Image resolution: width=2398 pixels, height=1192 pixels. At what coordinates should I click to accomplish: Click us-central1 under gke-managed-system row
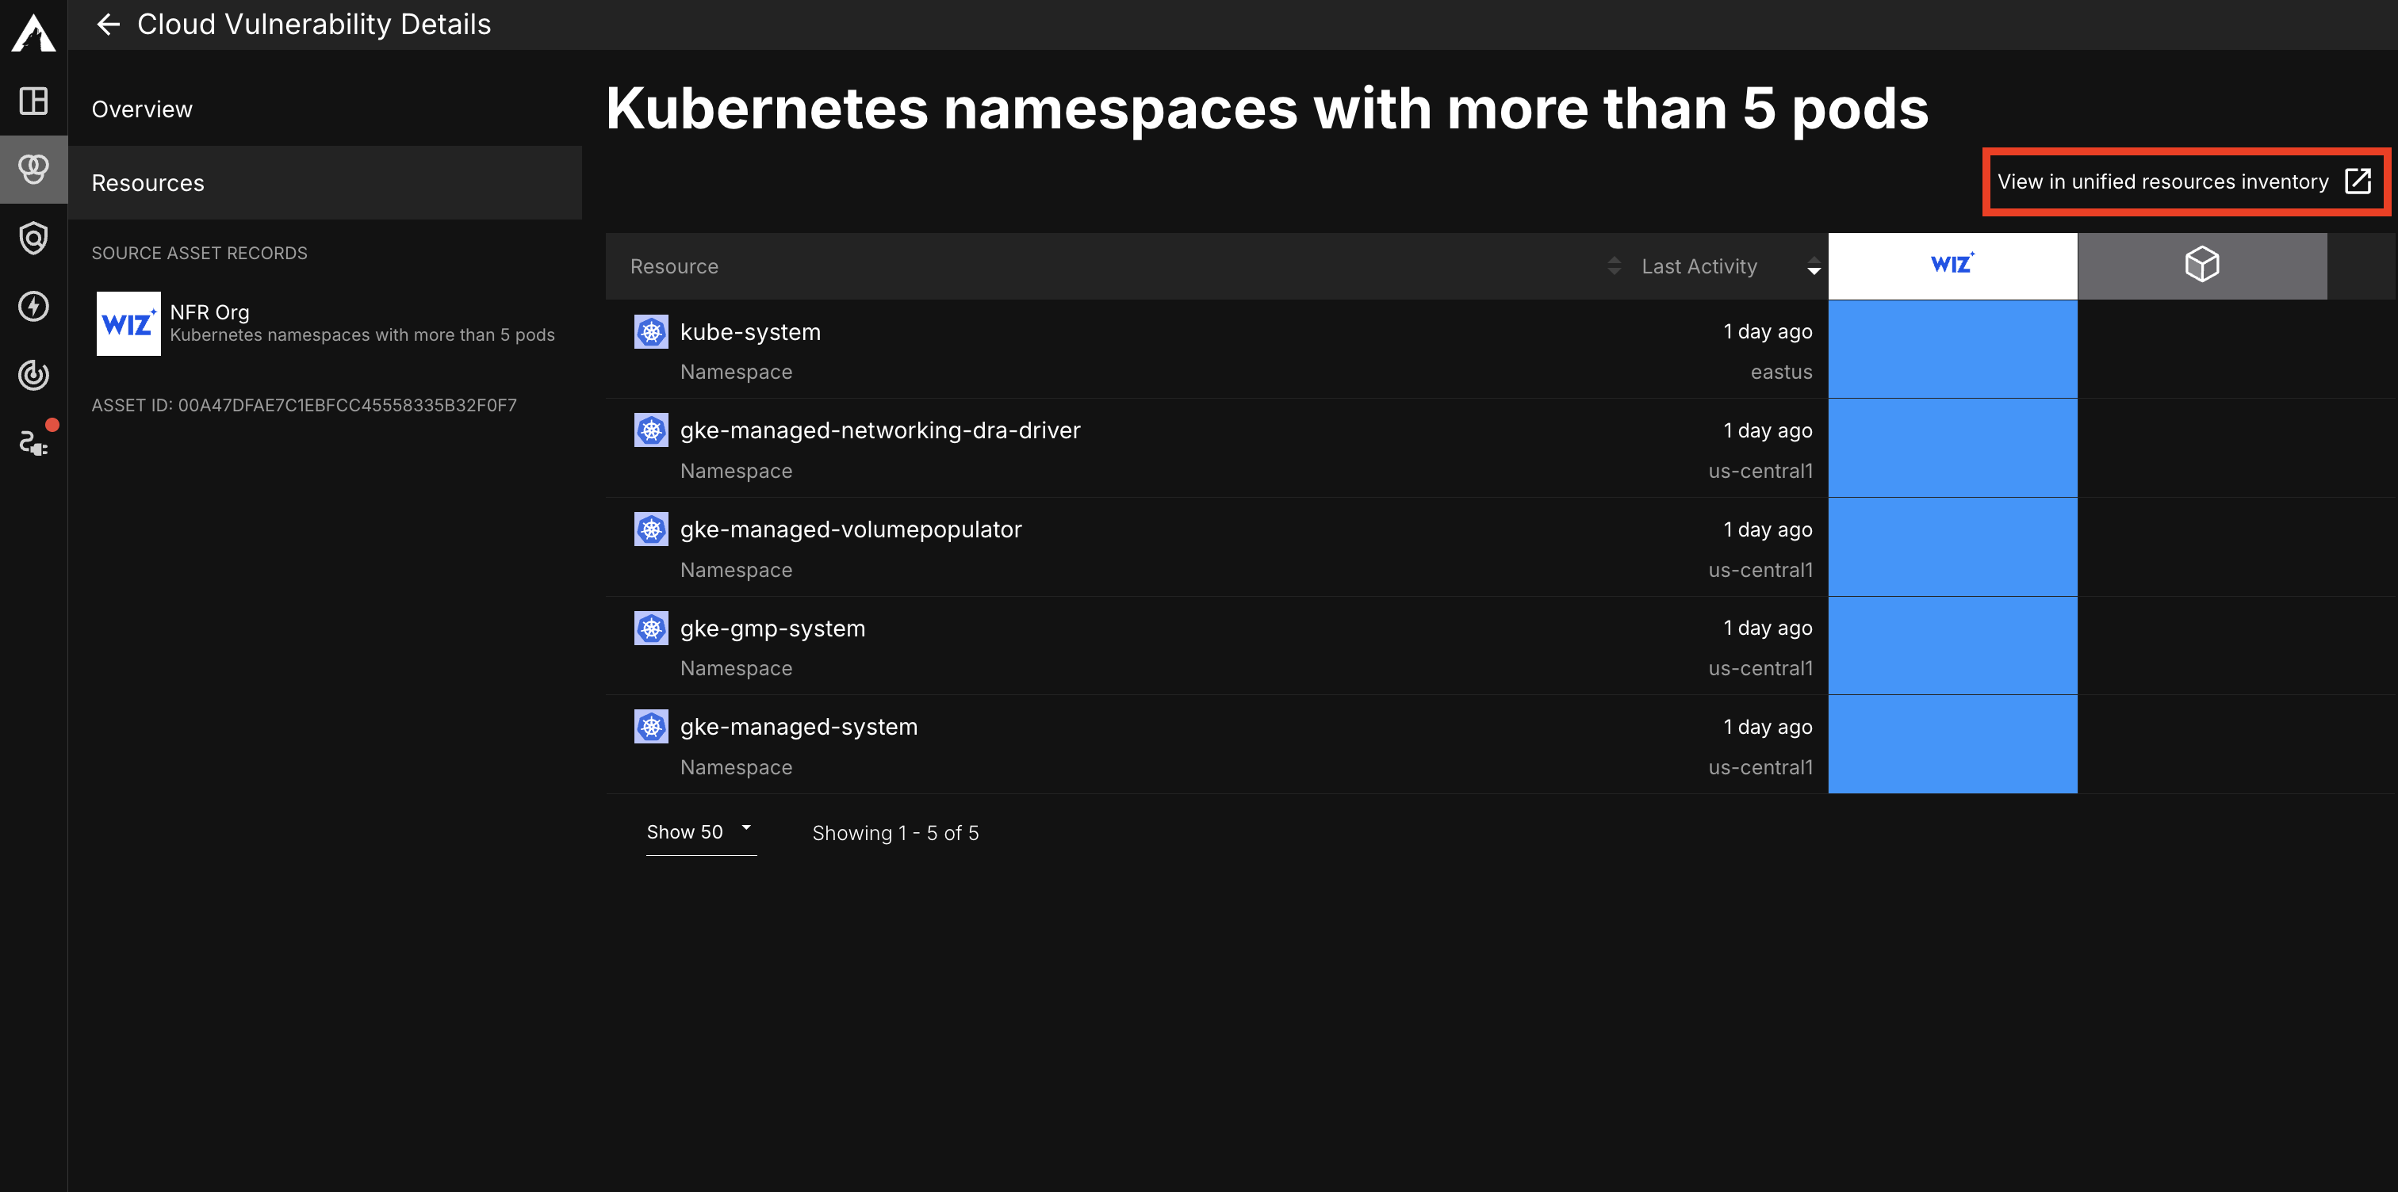pyautogui.click(x=1760, y=768)
